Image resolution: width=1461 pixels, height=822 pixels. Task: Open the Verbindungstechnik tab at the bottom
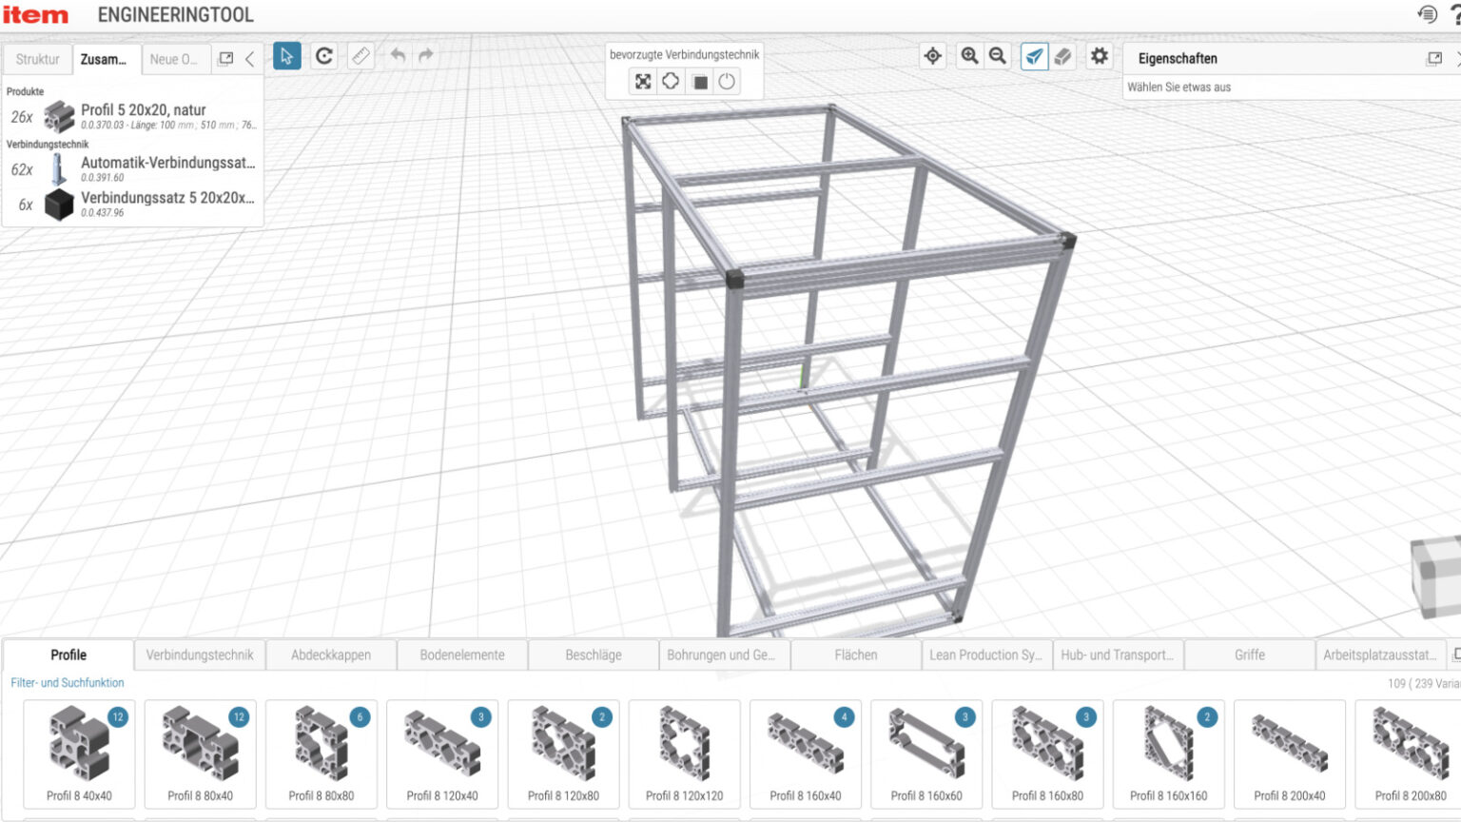[x=200, y=655]
